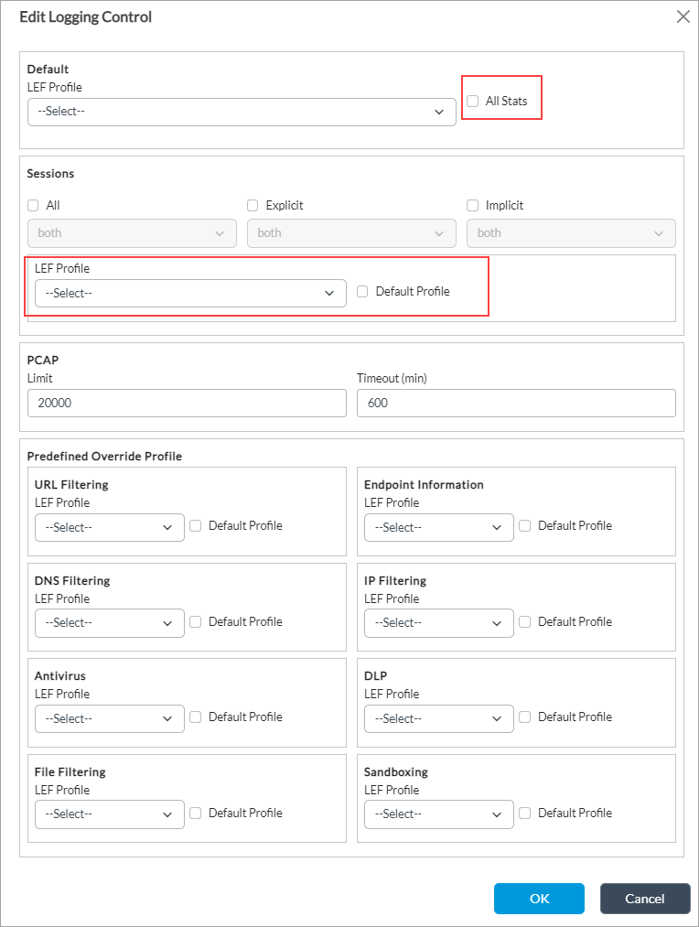Enable Default Profile for IP Filtering

[525, 622]
